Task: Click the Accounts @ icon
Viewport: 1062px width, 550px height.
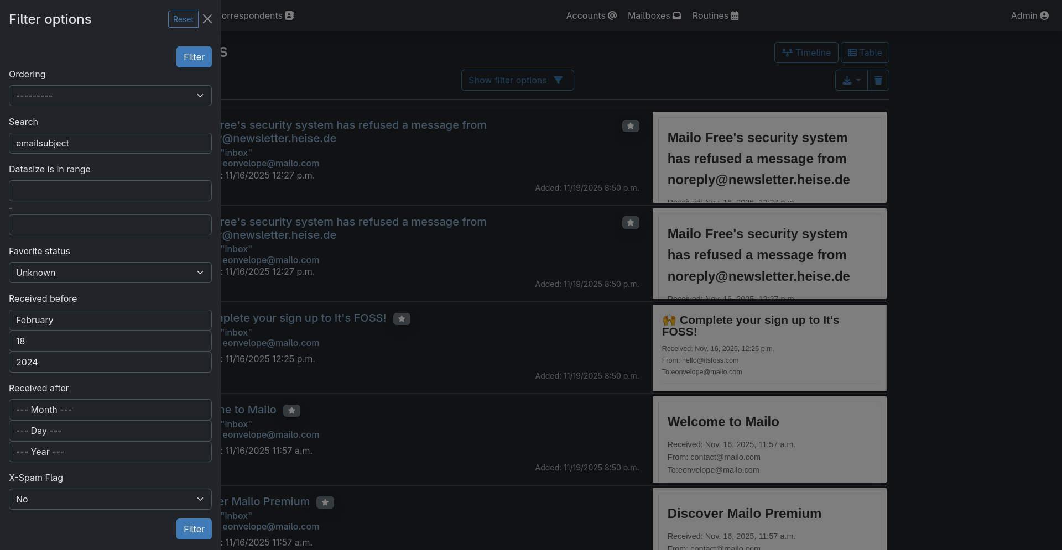Action: tap(611, 15)
